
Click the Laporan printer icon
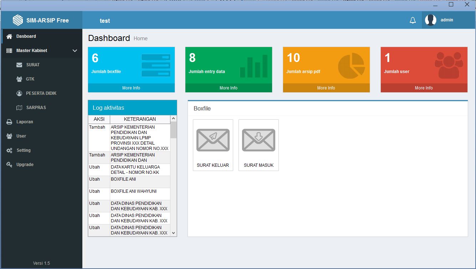click(x=9, y=122)
